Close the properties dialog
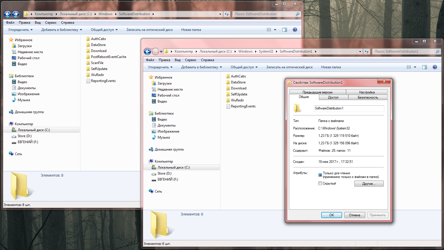Viewport: 444px width, 250px height. (x=384, y=81)
